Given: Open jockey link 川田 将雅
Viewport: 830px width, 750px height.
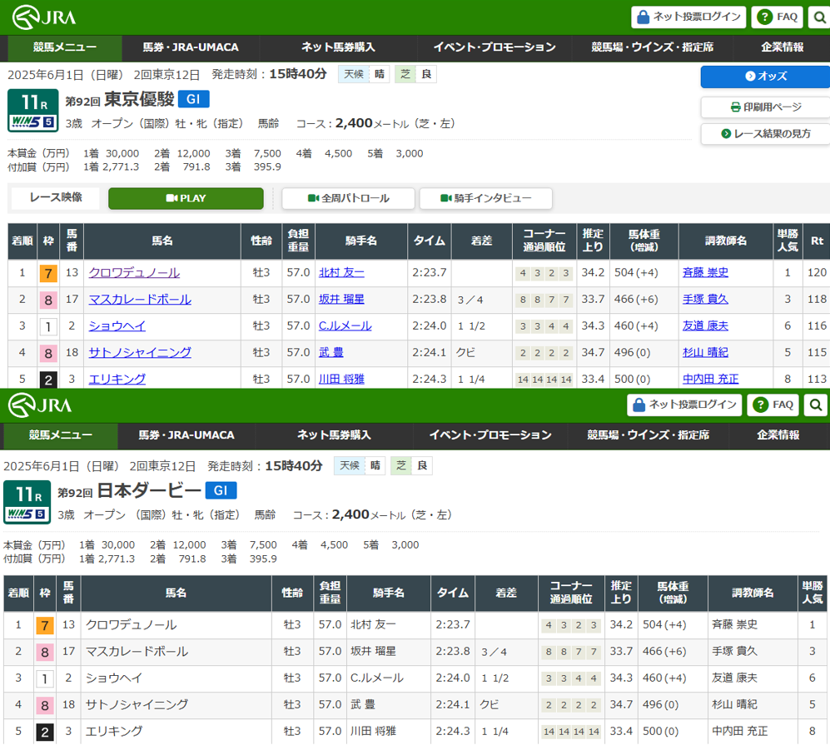Looking at the screenshot, I should pos(341,379).
